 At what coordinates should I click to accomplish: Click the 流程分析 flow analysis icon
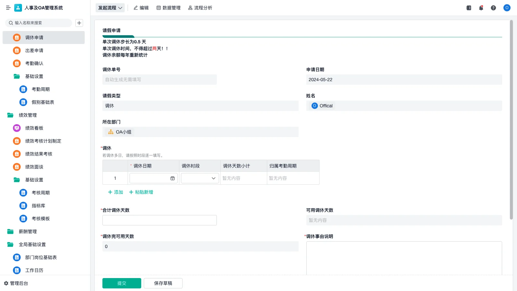point(190,8)
